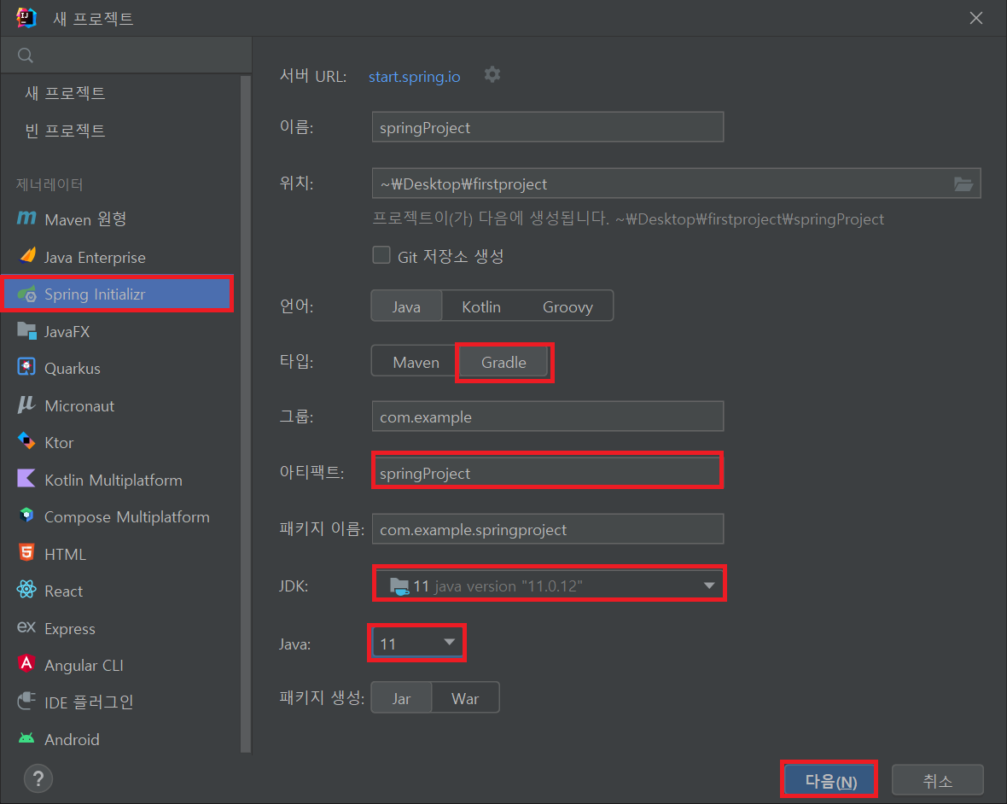Viewport: 1007px width, 804px height.
Task: Select War packaging
Action: (465, 697)
